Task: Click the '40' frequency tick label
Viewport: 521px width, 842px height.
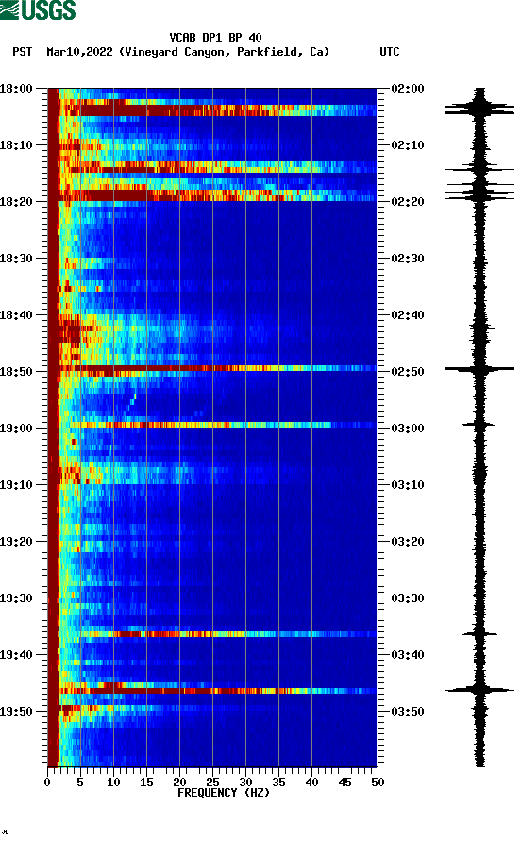Action: [x=311, y=783]
